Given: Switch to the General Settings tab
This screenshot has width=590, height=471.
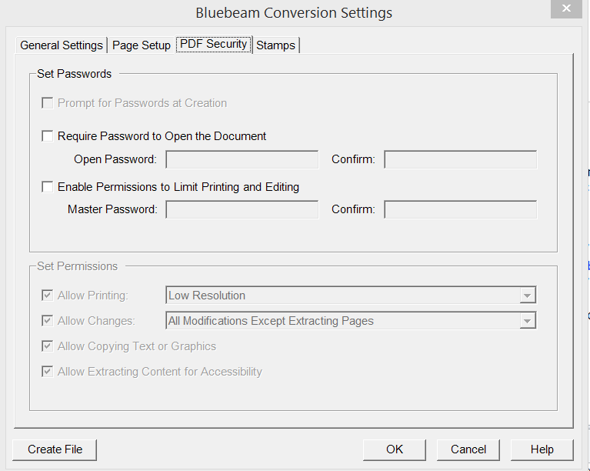Looking at the screenshot, I should 62,45.
